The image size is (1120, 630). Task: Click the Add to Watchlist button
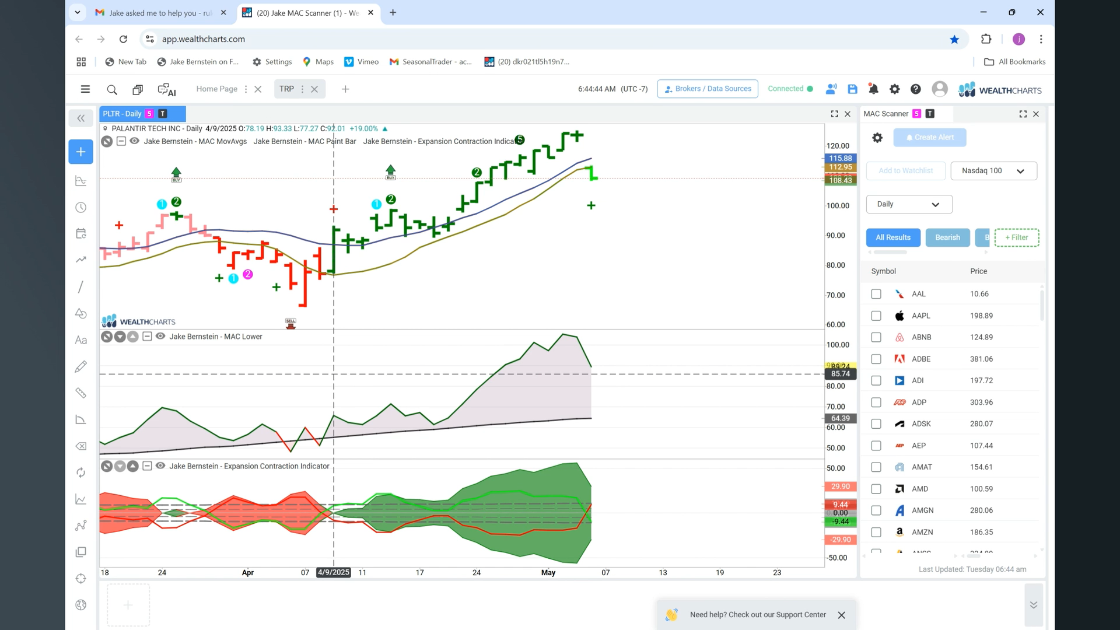tap(905, 171)
